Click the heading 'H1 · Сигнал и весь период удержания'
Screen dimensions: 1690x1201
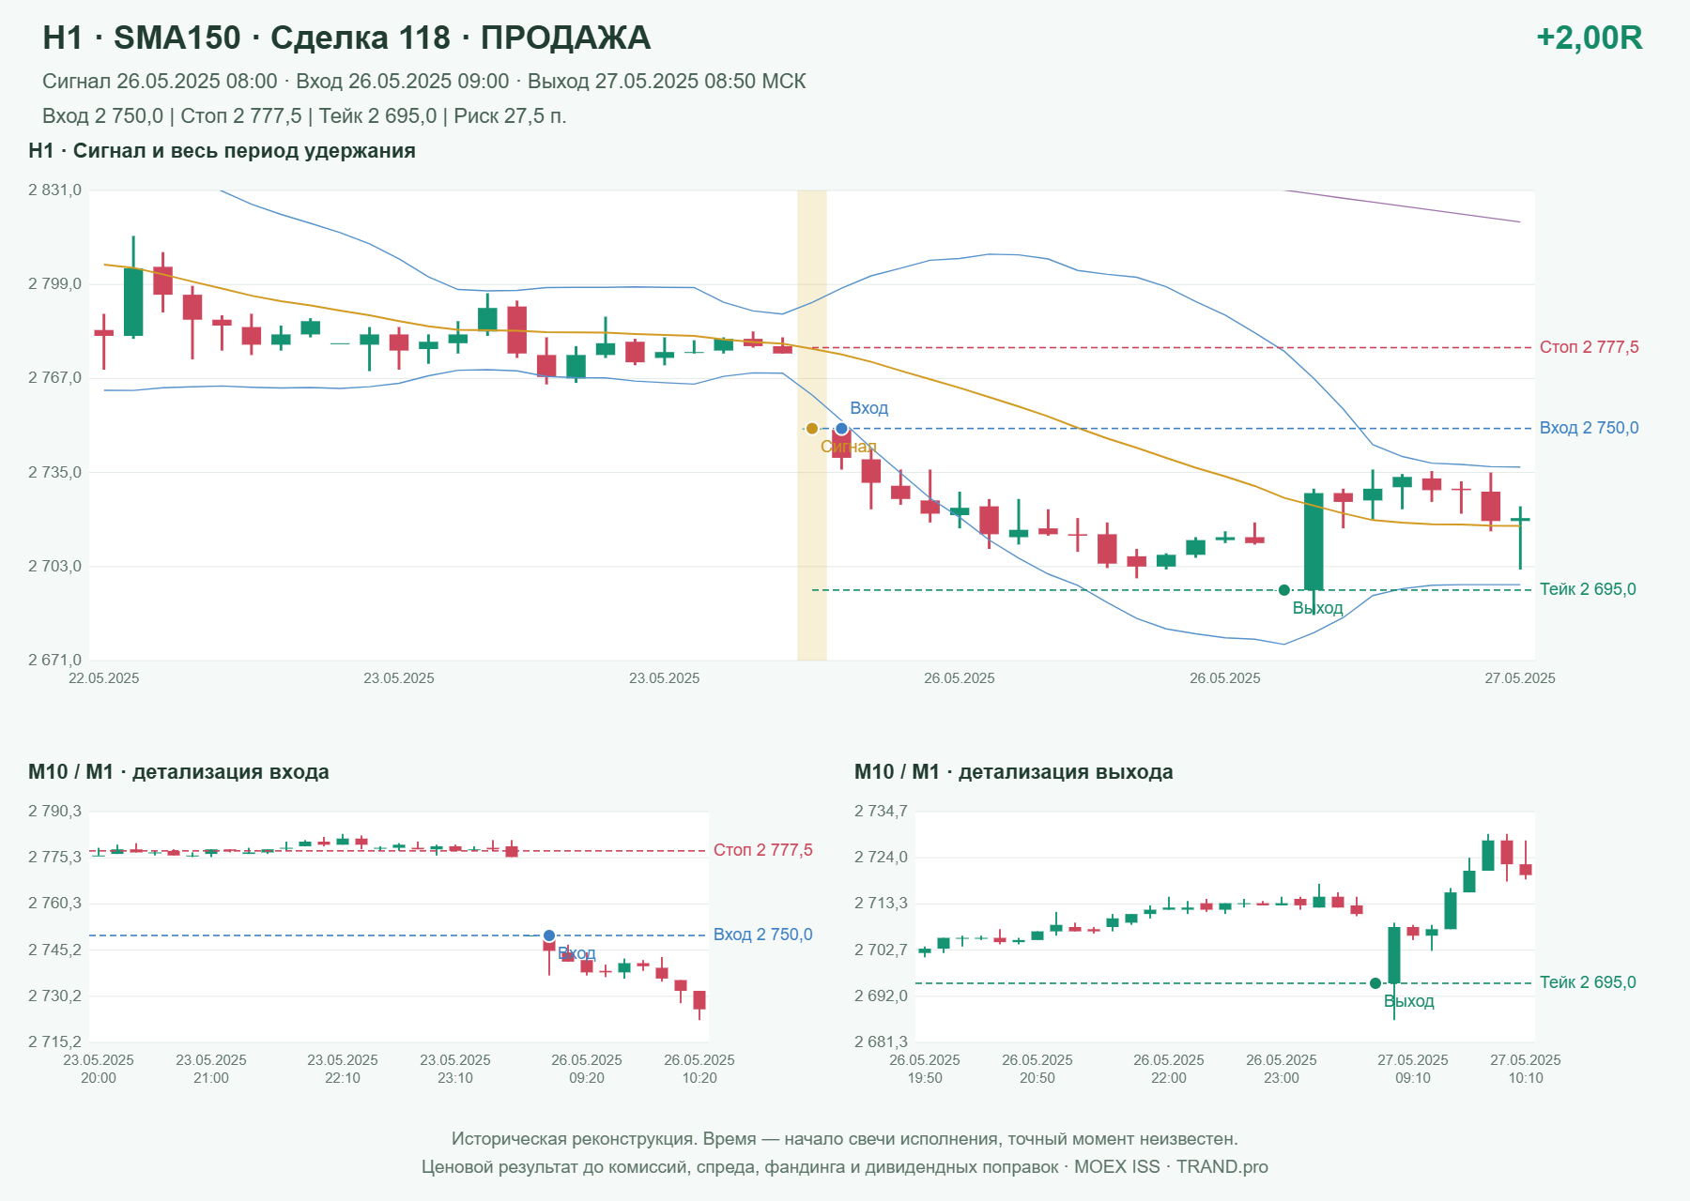[x=222, y=151]
